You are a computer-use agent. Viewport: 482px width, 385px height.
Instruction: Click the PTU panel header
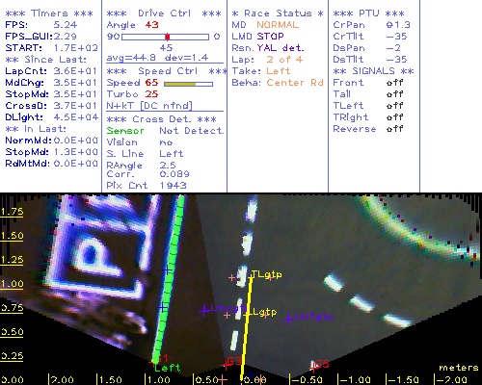tap(369, 13)
